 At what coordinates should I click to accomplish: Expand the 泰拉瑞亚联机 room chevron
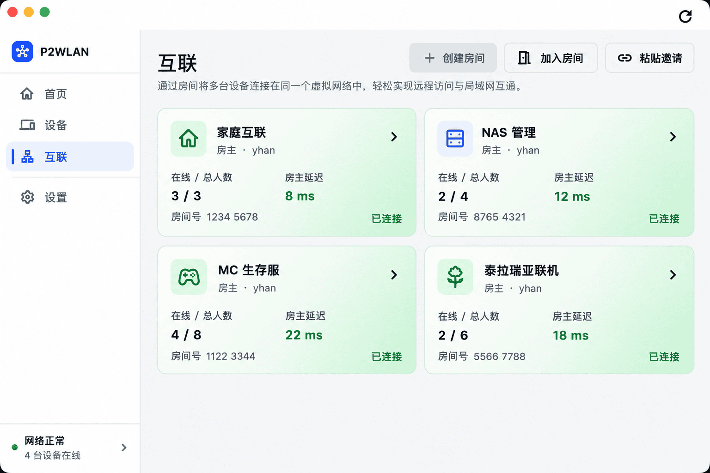coord(673,275)
